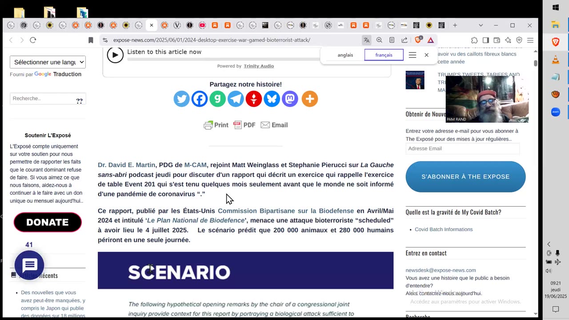
Task: Share the story on Facebook
Action: [x=200, y=99]
